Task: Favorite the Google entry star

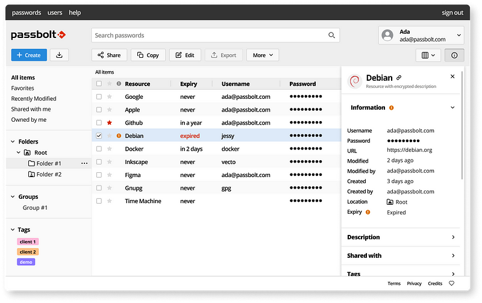Action: (109, 96)
